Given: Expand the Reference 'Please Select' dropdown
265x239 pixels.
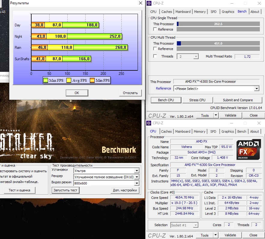Looking at the screenshot, I should [x=257, y=88].
